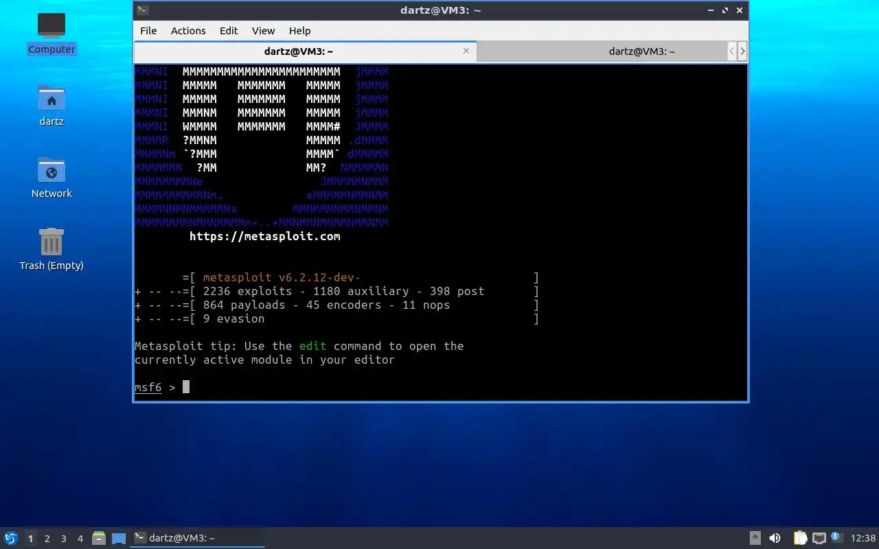Screen dimensions: 879x549
Task: Switch to workspace 3
Action: tap(64, 539)
